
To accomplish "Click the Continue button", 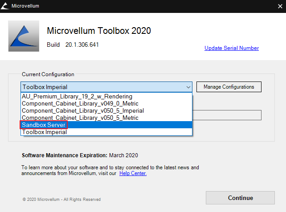I will coord(240,198).
